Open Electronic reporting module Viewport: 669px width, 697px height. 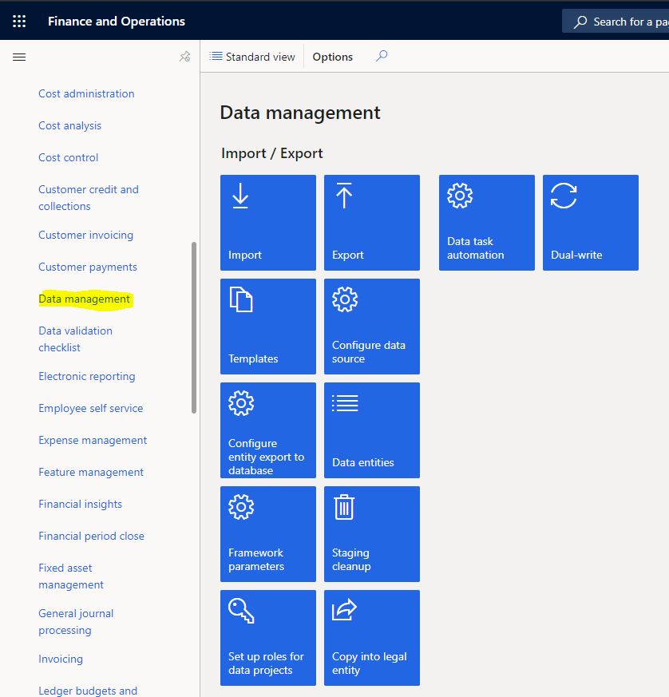pyautogui.click(x=87, y=377)
